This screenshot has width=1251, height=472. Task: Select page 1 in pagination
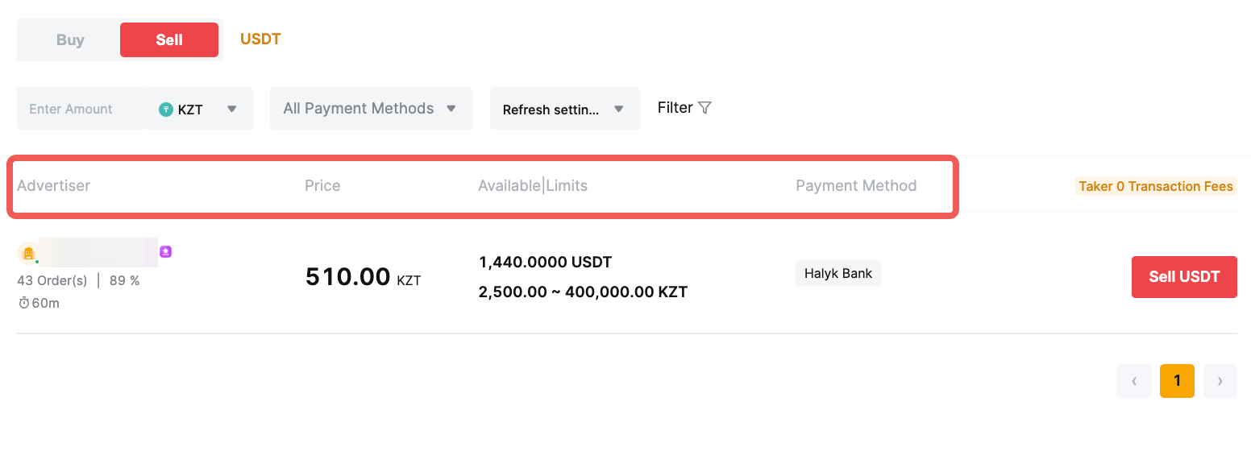[1177, 381]
